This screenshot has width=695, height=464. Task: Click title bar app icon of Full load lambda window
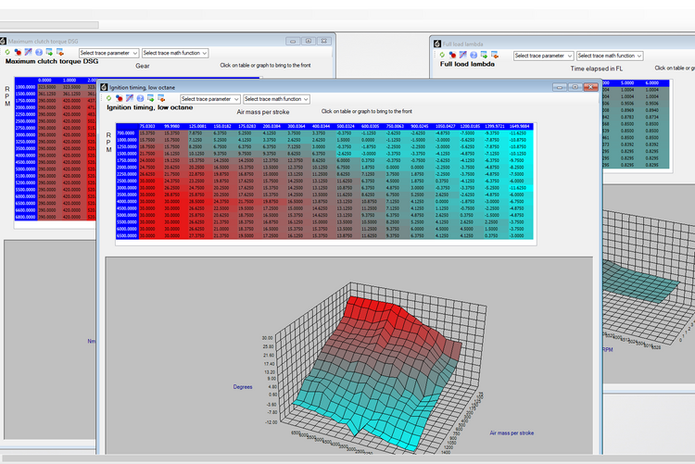[x=437, y=44]
